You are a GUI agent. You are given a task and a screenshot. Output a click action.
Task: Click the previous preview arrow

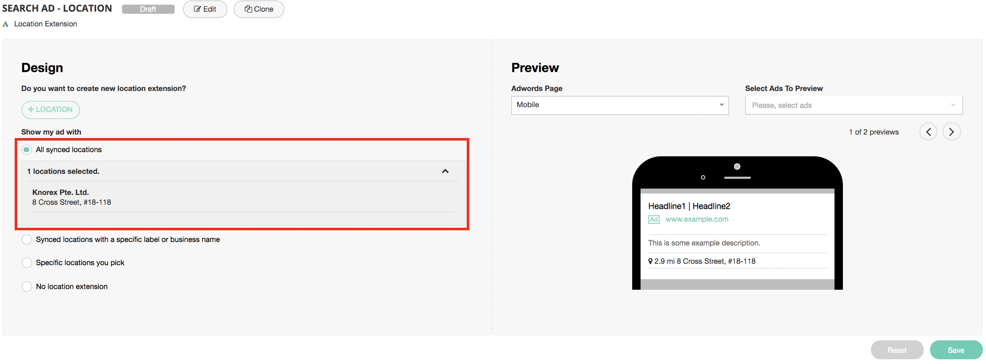pyautogui.click(x=928, y=132)
